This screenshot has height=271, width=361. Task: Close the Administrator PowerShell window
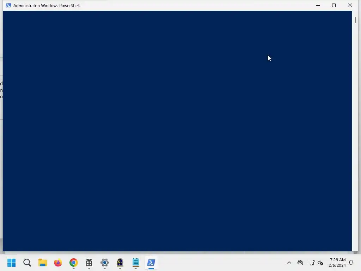350,5
